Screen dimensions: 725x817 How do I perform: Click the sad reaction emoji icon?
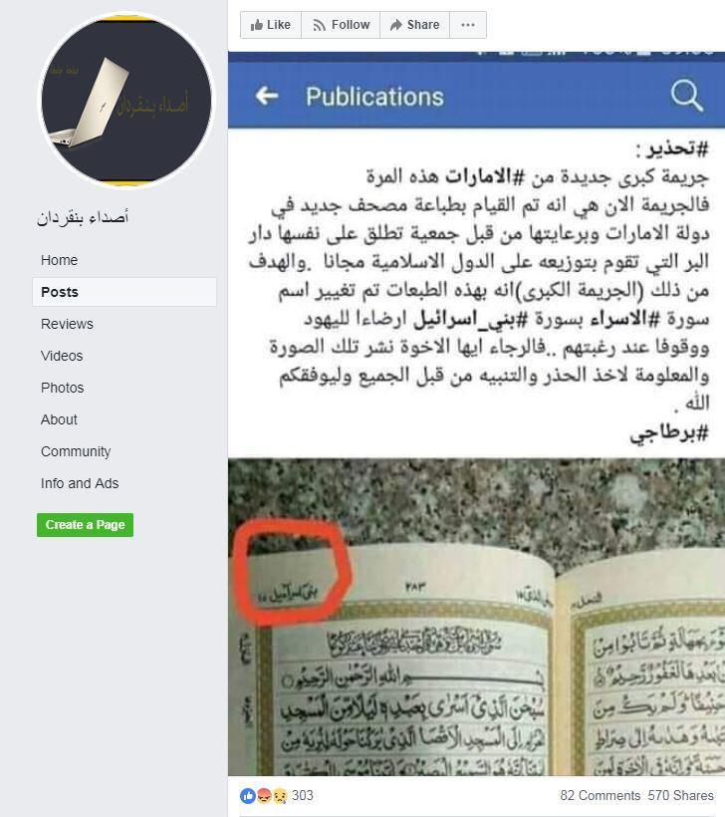pos(280,796)
